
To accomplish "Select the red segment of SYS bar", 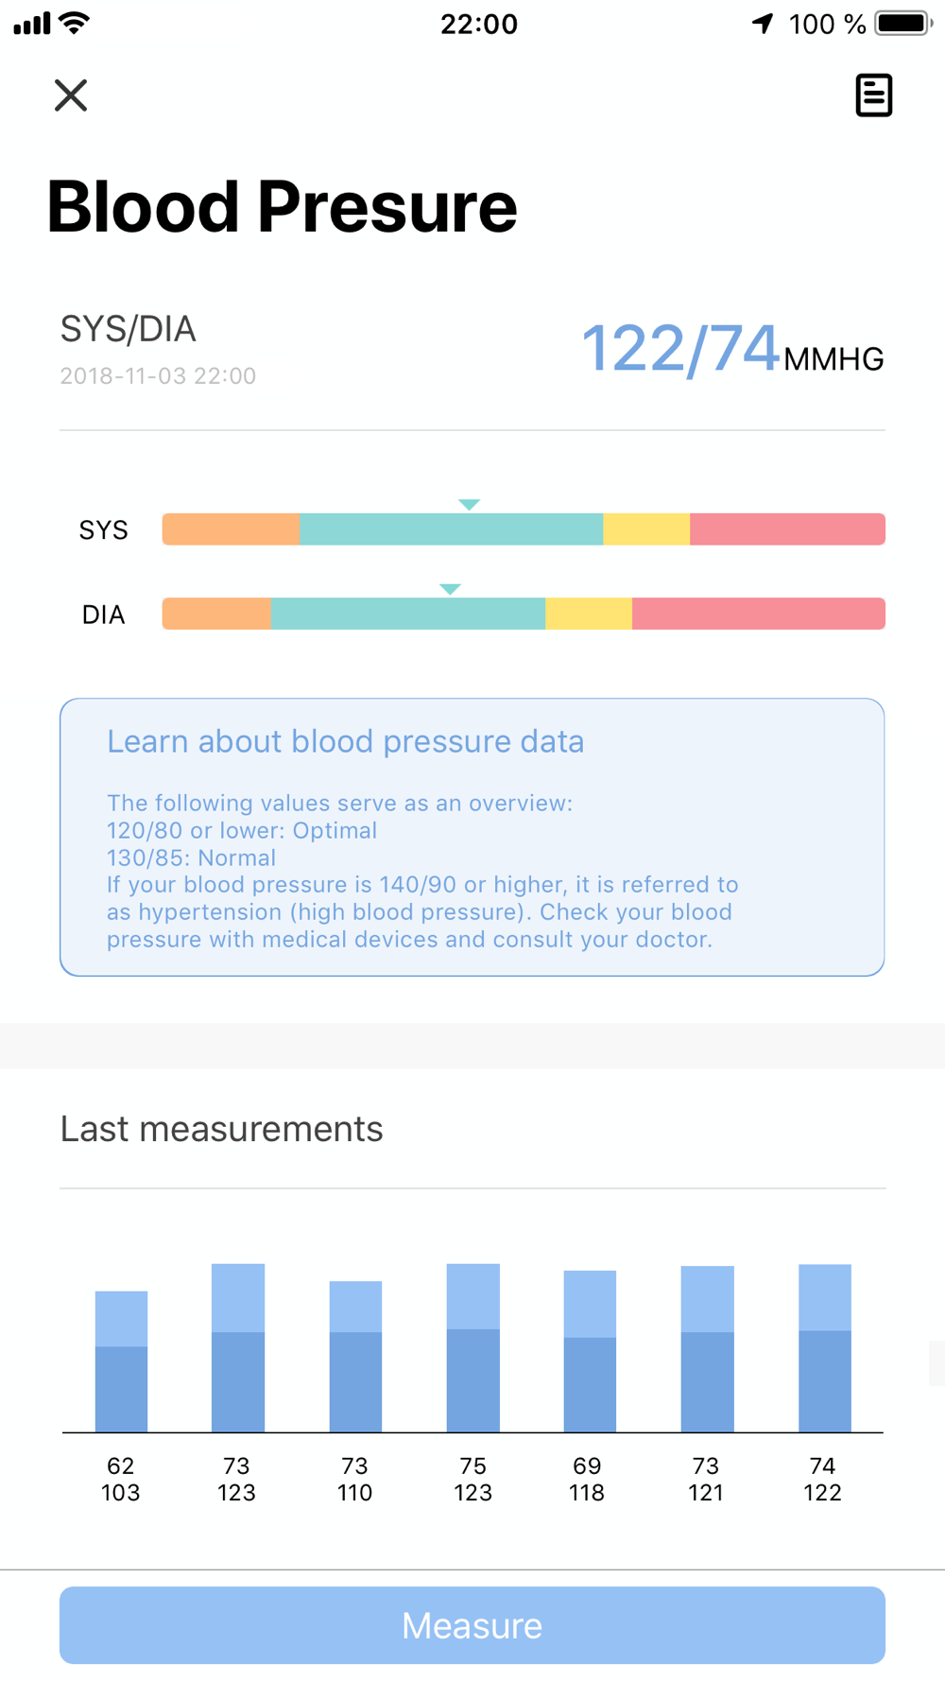I will (787, 529).
